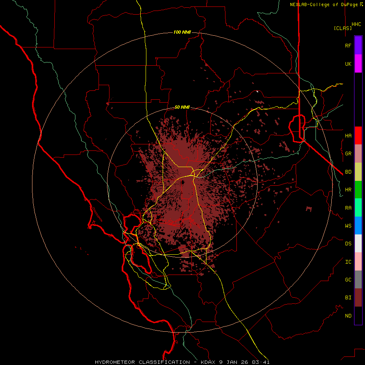Click the ND black legend swatch

point(358,316)
